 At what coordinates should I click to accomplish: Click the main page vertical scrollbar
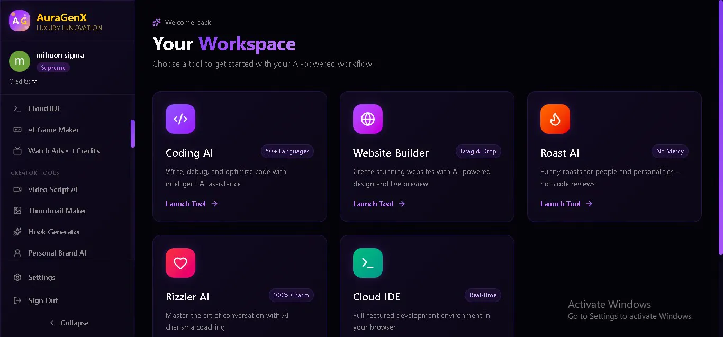click(x=720, y=127)
